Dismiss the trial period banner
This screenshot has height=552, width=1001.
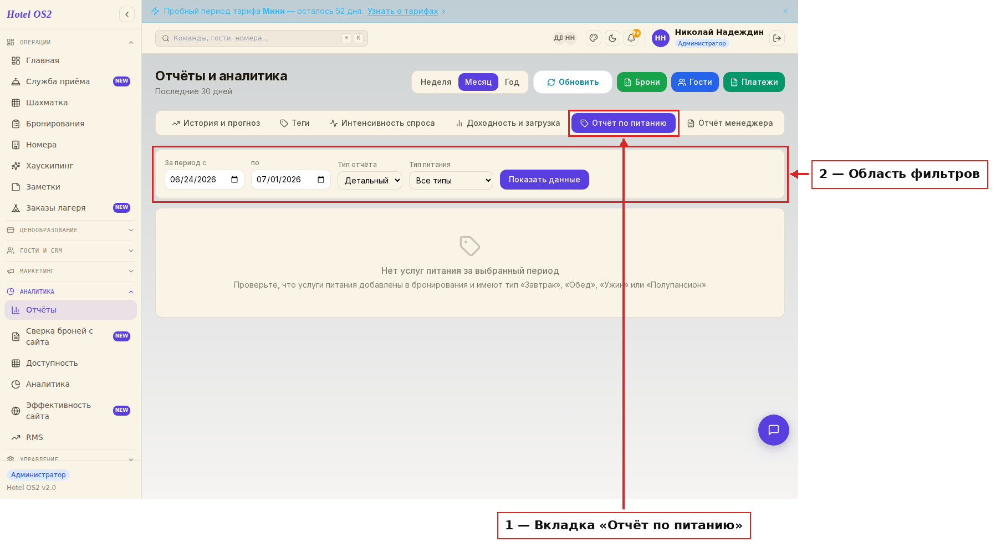pyautogui.click(x=785, y=11)
